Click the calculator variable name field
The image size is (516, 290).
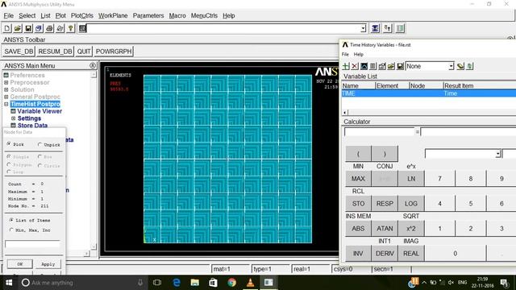(379, 132)
